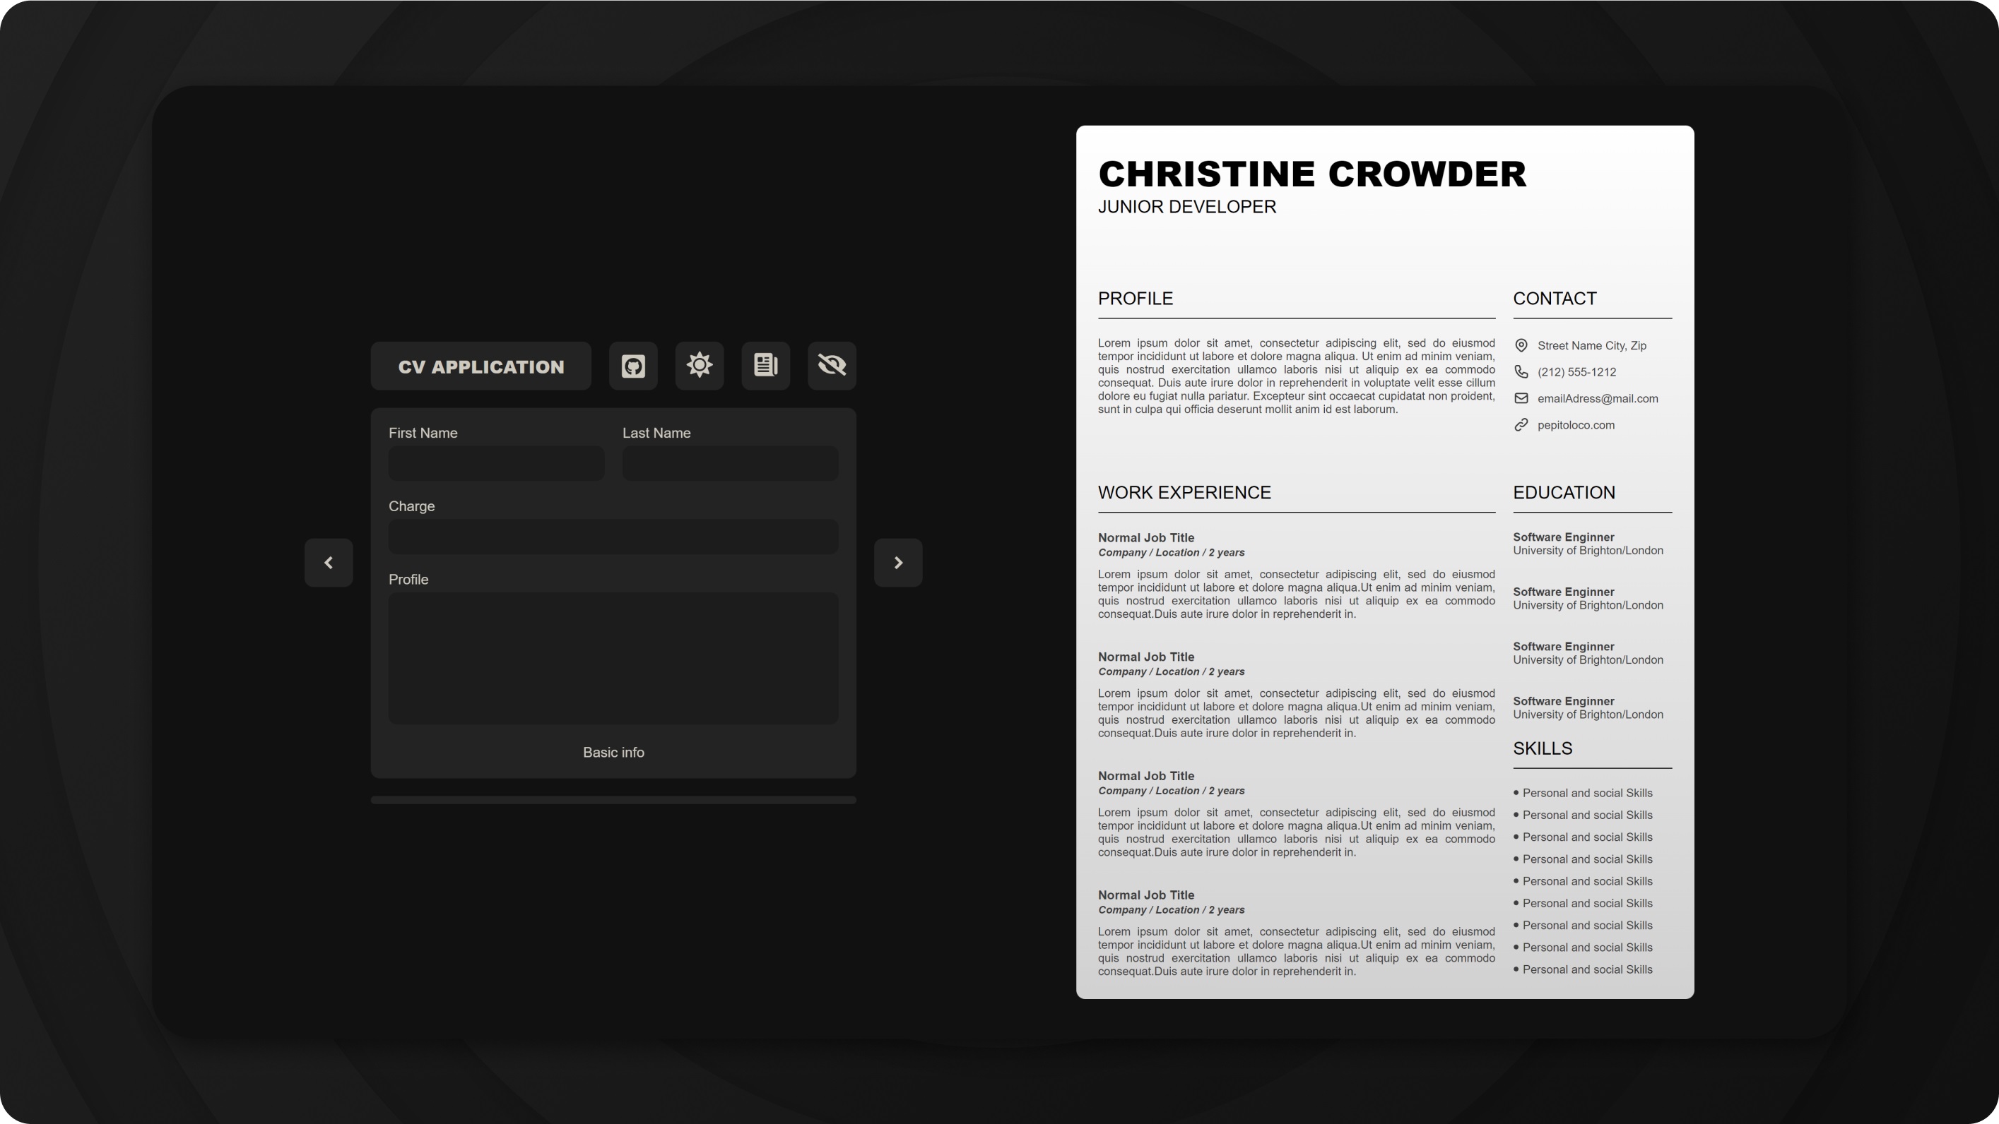Toggle dark mode using the sun icon
Viewport: 1999px width, 1124px height.
698,365
